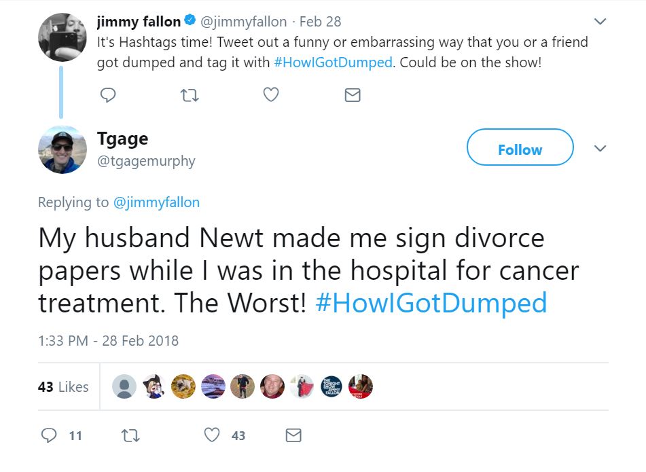Retweet Tgage's divorce papers tweet
Viewport: 646px width, 472px height.
130,435
